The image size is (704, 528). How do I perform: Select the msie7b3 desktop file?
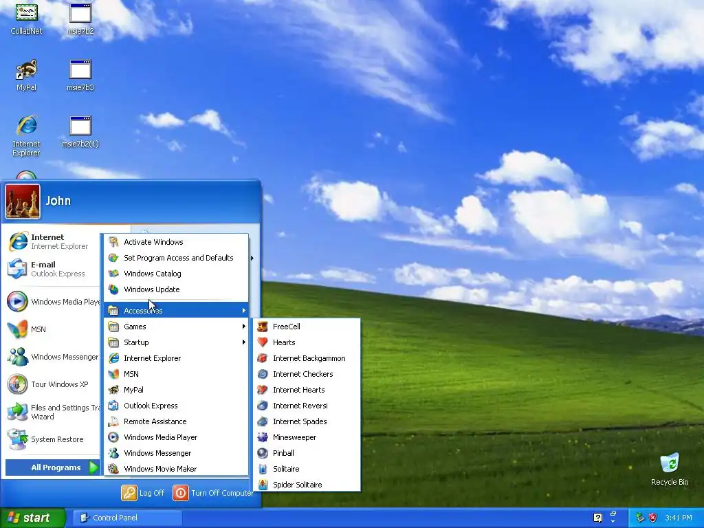pyautogui.click(x=80, y=76)
